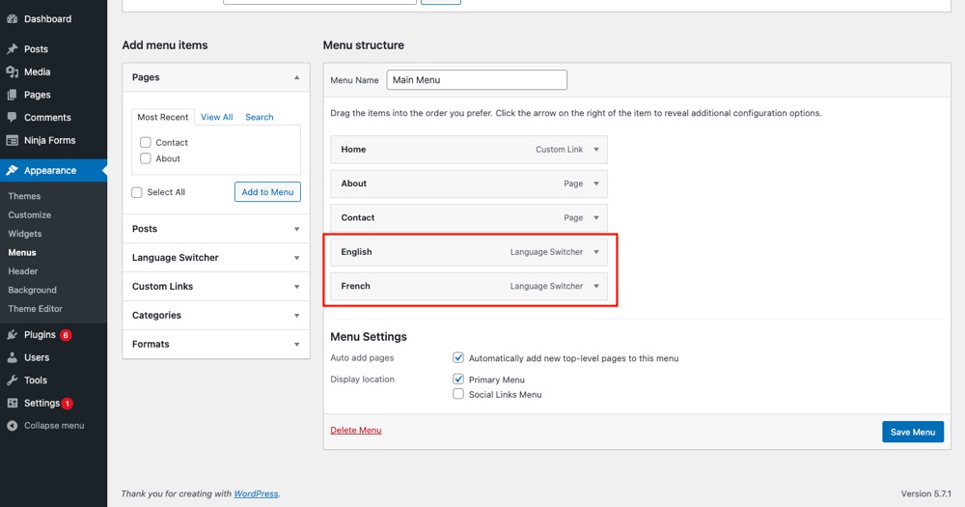Expand the French menu item options

(x=596, y=287)
